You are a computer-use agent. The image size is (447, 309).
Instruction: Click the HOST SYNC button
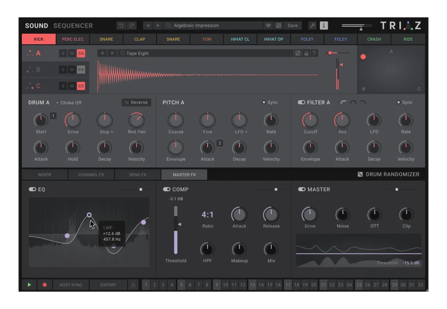[x=71, y=285]
